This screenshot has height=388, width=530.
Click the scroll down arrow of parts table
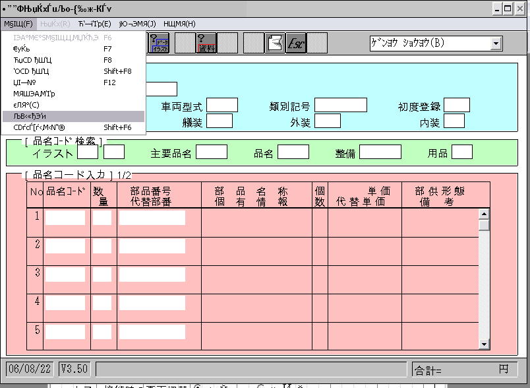tap(485, 344)
